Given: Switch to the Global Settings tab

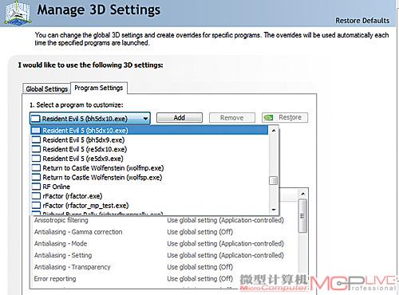Looking at the screenshot, I should (x=46, y=88).
